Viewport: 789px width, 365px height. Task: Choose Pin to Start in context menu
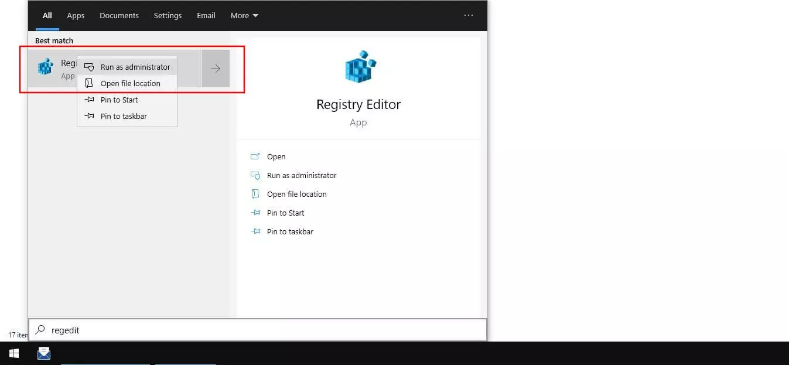tap(119, 100)
